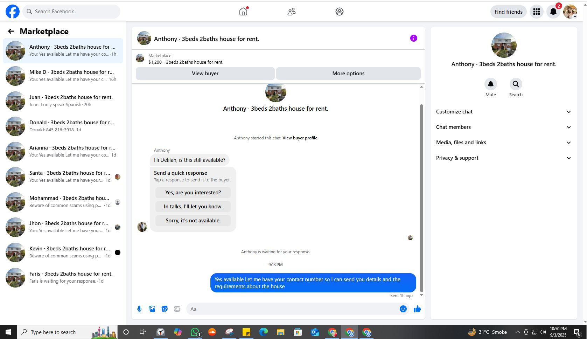Click the Windows taskbar search box
The height and width of the screenshot is (339, 587).
point(68,332)
